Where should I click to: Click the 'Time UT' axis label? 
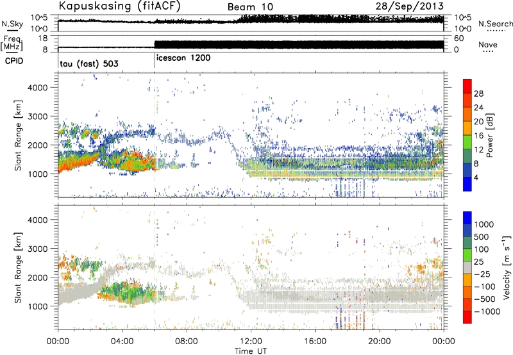(x=251, y=351)
